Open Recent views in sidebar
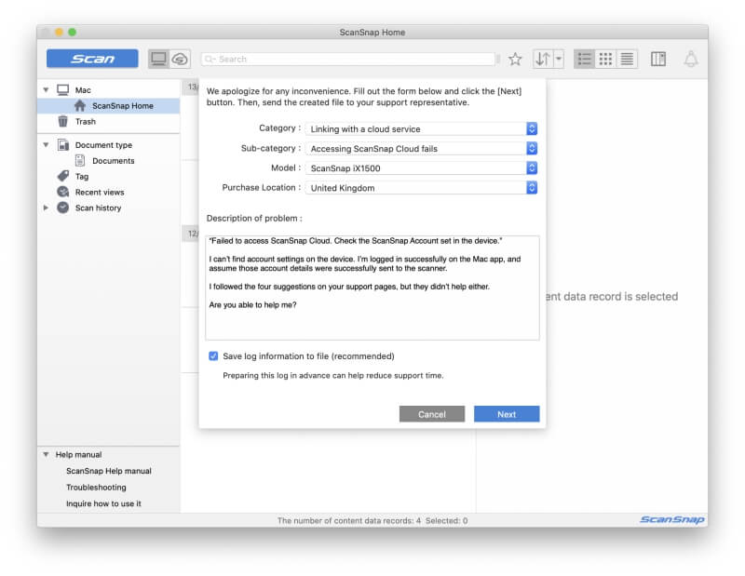The width and height of the screenshot is (745, 576). point(100,193)
